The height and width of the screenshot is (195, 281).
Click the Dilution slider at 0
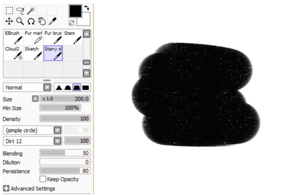(x=65, y=162)
